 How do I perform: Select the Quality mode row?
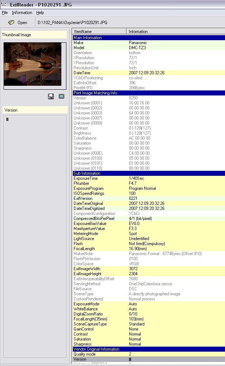pos(149,354)
